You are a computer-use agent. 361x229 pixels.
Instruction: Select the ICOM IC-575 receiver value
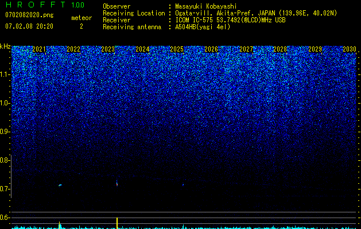230,20
